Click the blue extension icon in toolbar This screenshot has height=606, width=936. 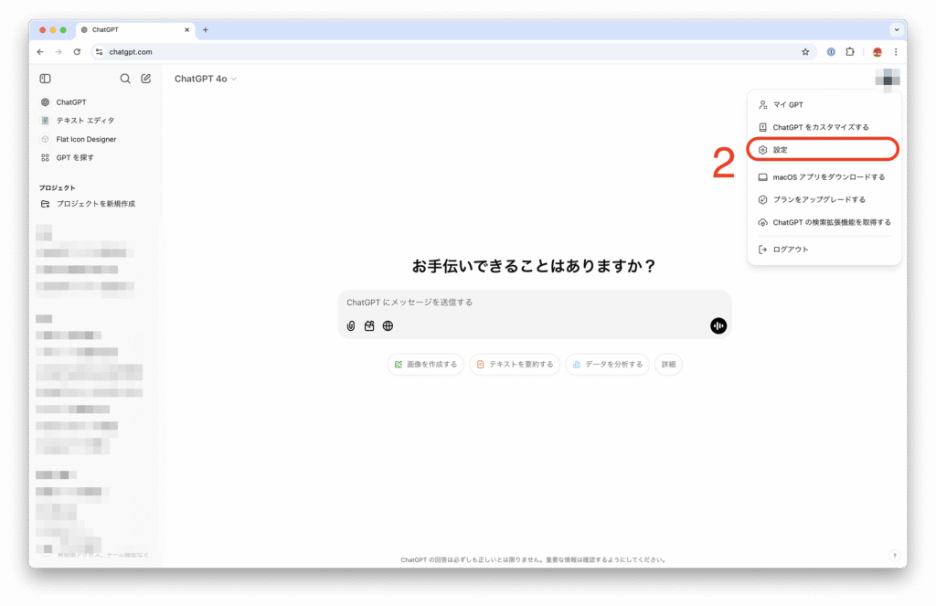pyautogui.click(x=831, y=52)
